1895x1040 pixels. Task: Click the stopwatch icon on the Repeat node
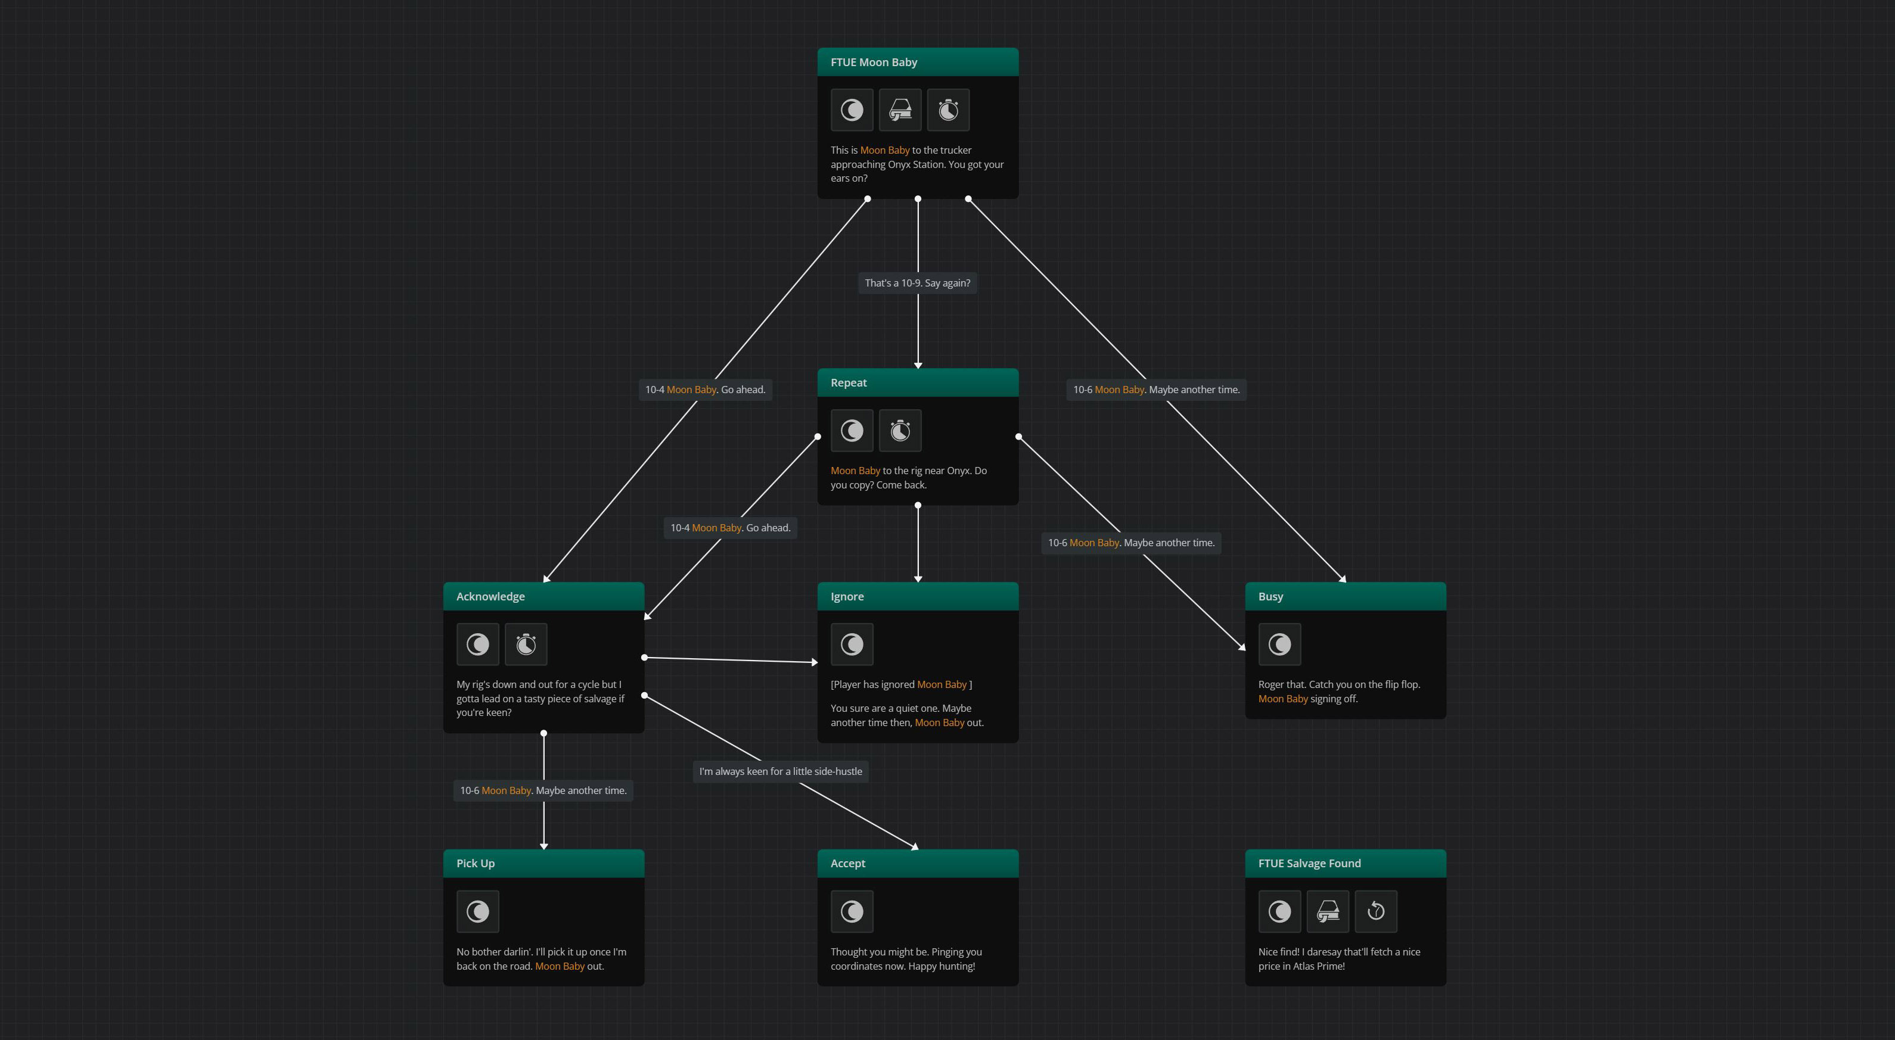(x=900, y=430)
